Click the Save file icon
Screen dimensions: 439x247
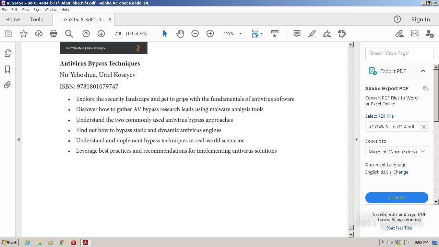pos(9,34)
